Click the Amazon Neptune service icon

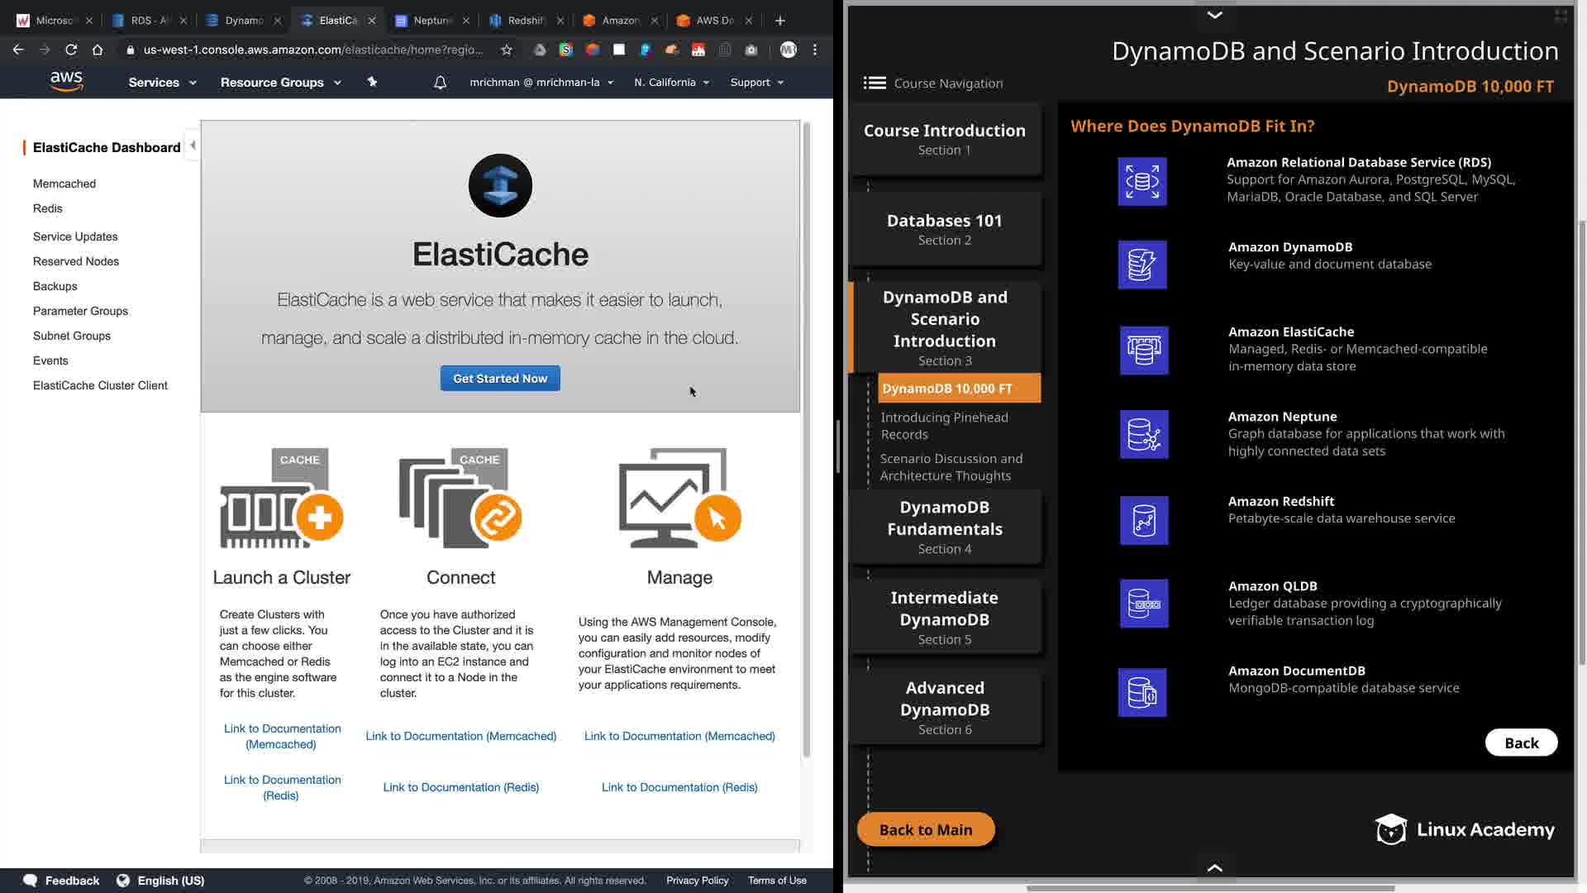coord(1143,434)
